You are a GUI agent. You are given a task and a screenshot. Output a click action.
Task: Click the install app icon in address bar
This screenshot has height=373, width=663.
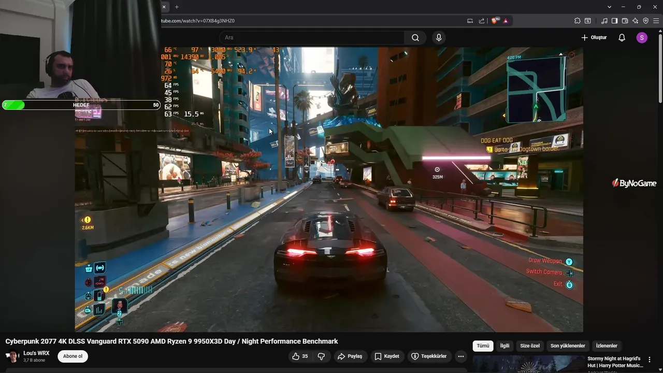click(x=470, y=21)
